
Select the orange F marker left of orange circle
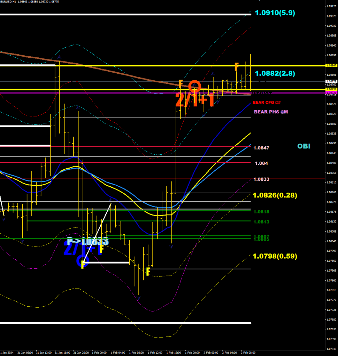pyautogui.click(x=180, y=83)
